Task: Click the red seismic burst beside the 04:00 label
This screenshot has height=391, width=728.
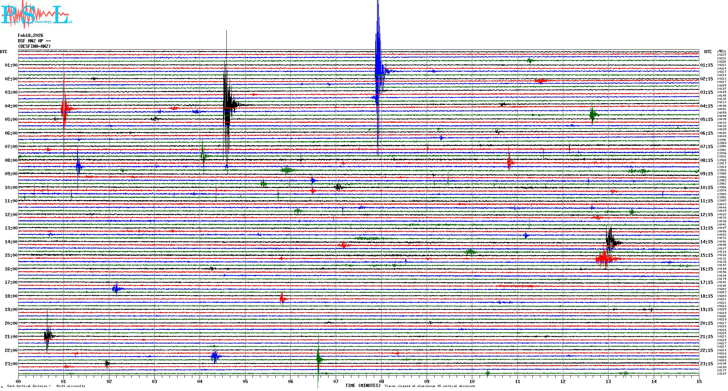Action: click(64, 108)
